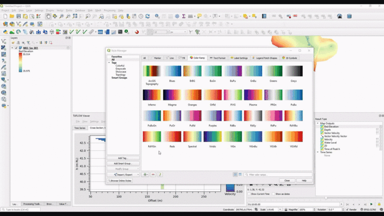This screenshot has width=384, height=216.
Task: Select the Pan Map hand tool
Action: 48,16
